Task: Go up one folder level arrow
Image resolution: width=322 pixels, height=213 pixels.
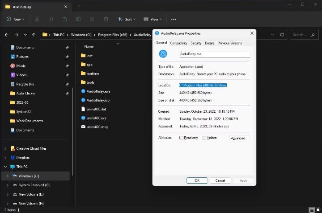Action: point(34,35)
